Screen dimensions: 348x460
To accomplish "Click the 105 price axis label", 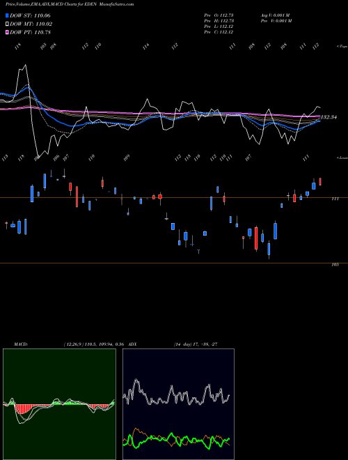I will coord(335,264).
